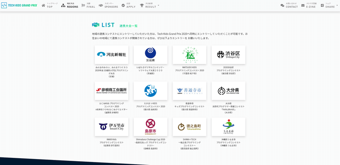This screenshot has width=340, height=165.
Task: Open the 島原市 logo card
Action: click(x=150, y=127)
